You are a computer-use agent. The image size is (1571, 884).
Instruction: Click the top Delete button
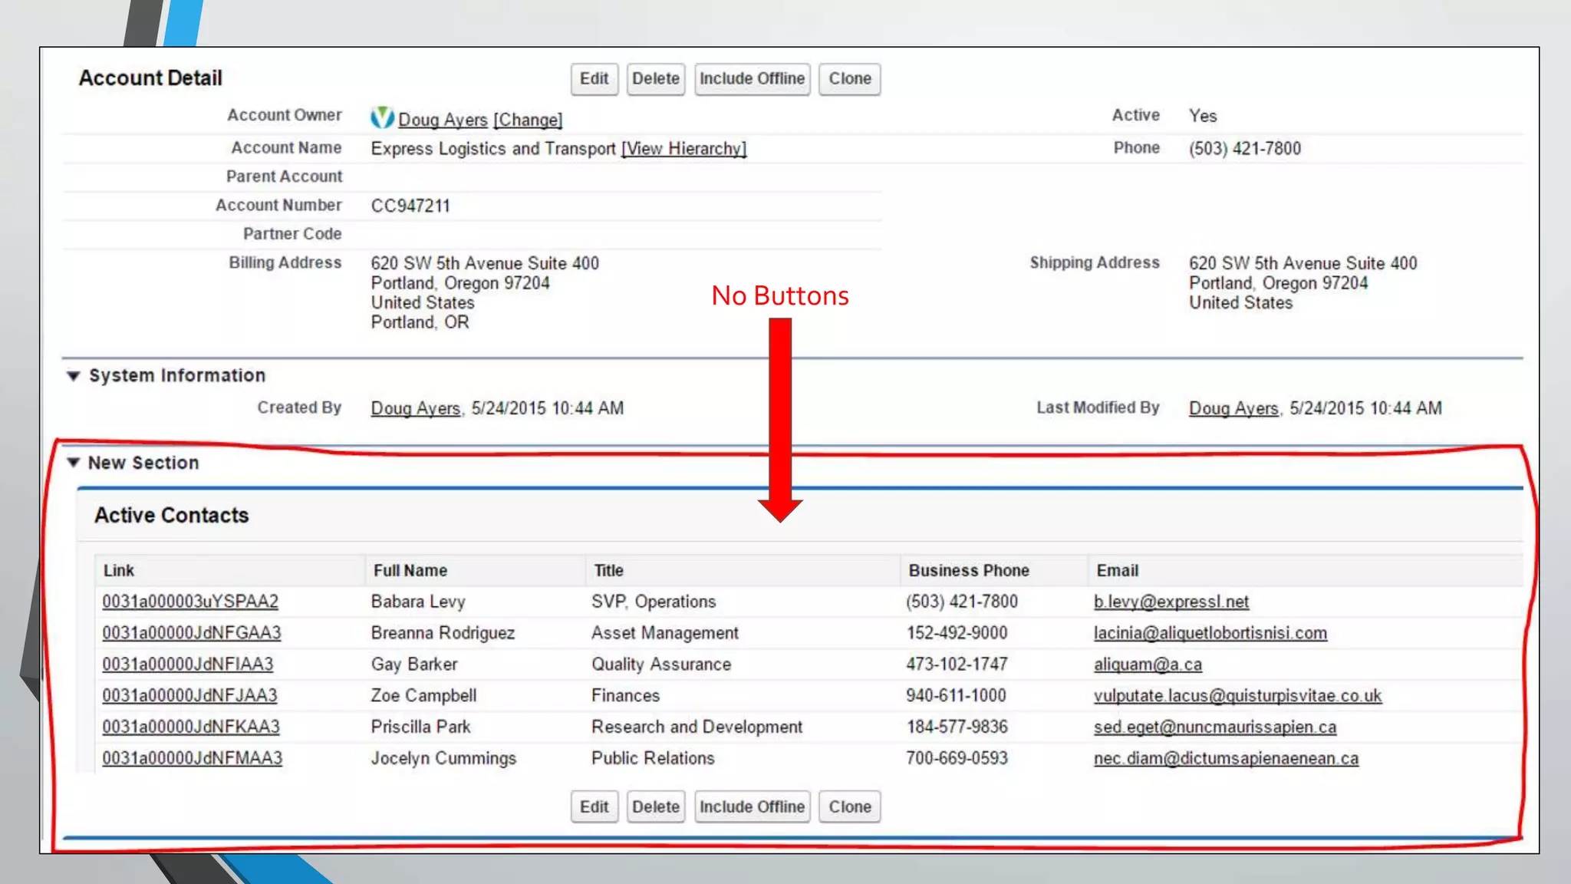coord(655,79)
